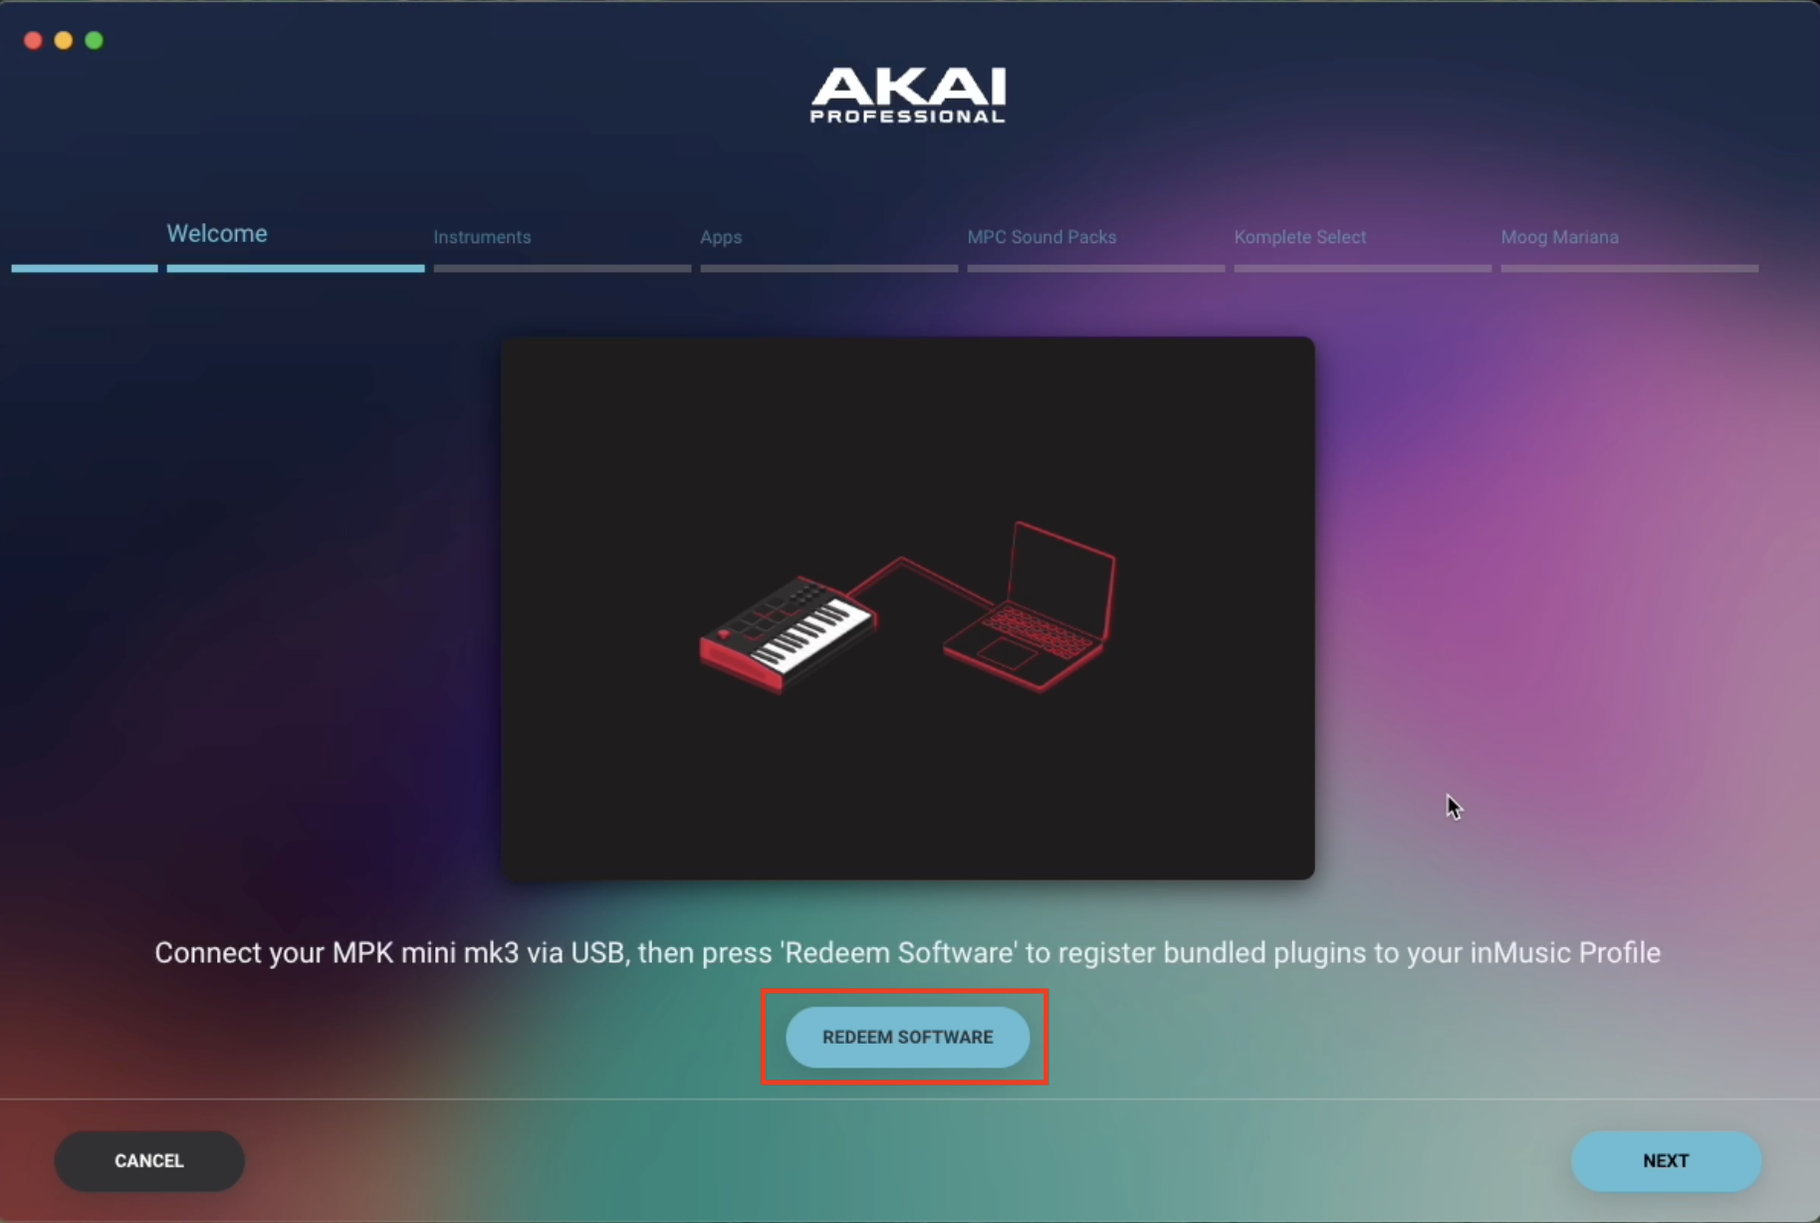The image size is (1820, 1223).
Task: Cancel the installer setup
Action: (149, 1160)
